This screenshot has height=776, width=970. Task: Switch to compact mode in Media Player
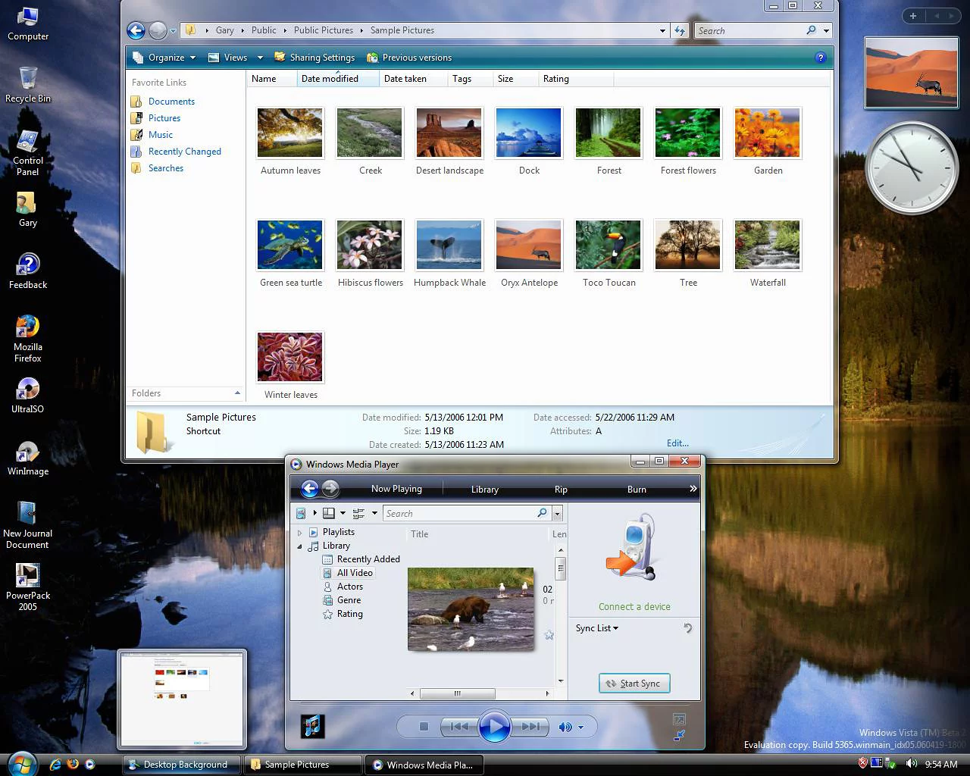pos(679,735)
